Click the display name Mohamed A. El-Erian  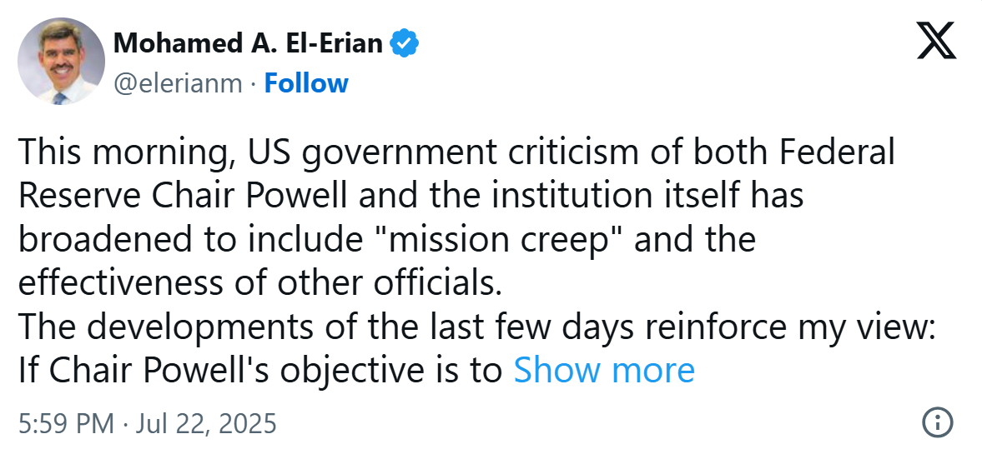[248, 43]
